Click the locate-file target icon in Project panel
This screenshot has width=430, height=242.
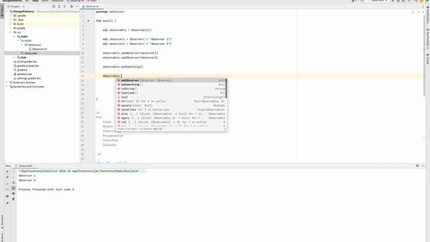click(x=54, y=6)
